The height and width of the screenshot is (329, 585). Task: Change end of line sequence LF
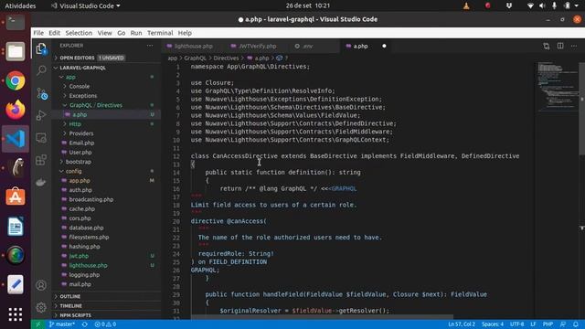[x=533, y=324]
